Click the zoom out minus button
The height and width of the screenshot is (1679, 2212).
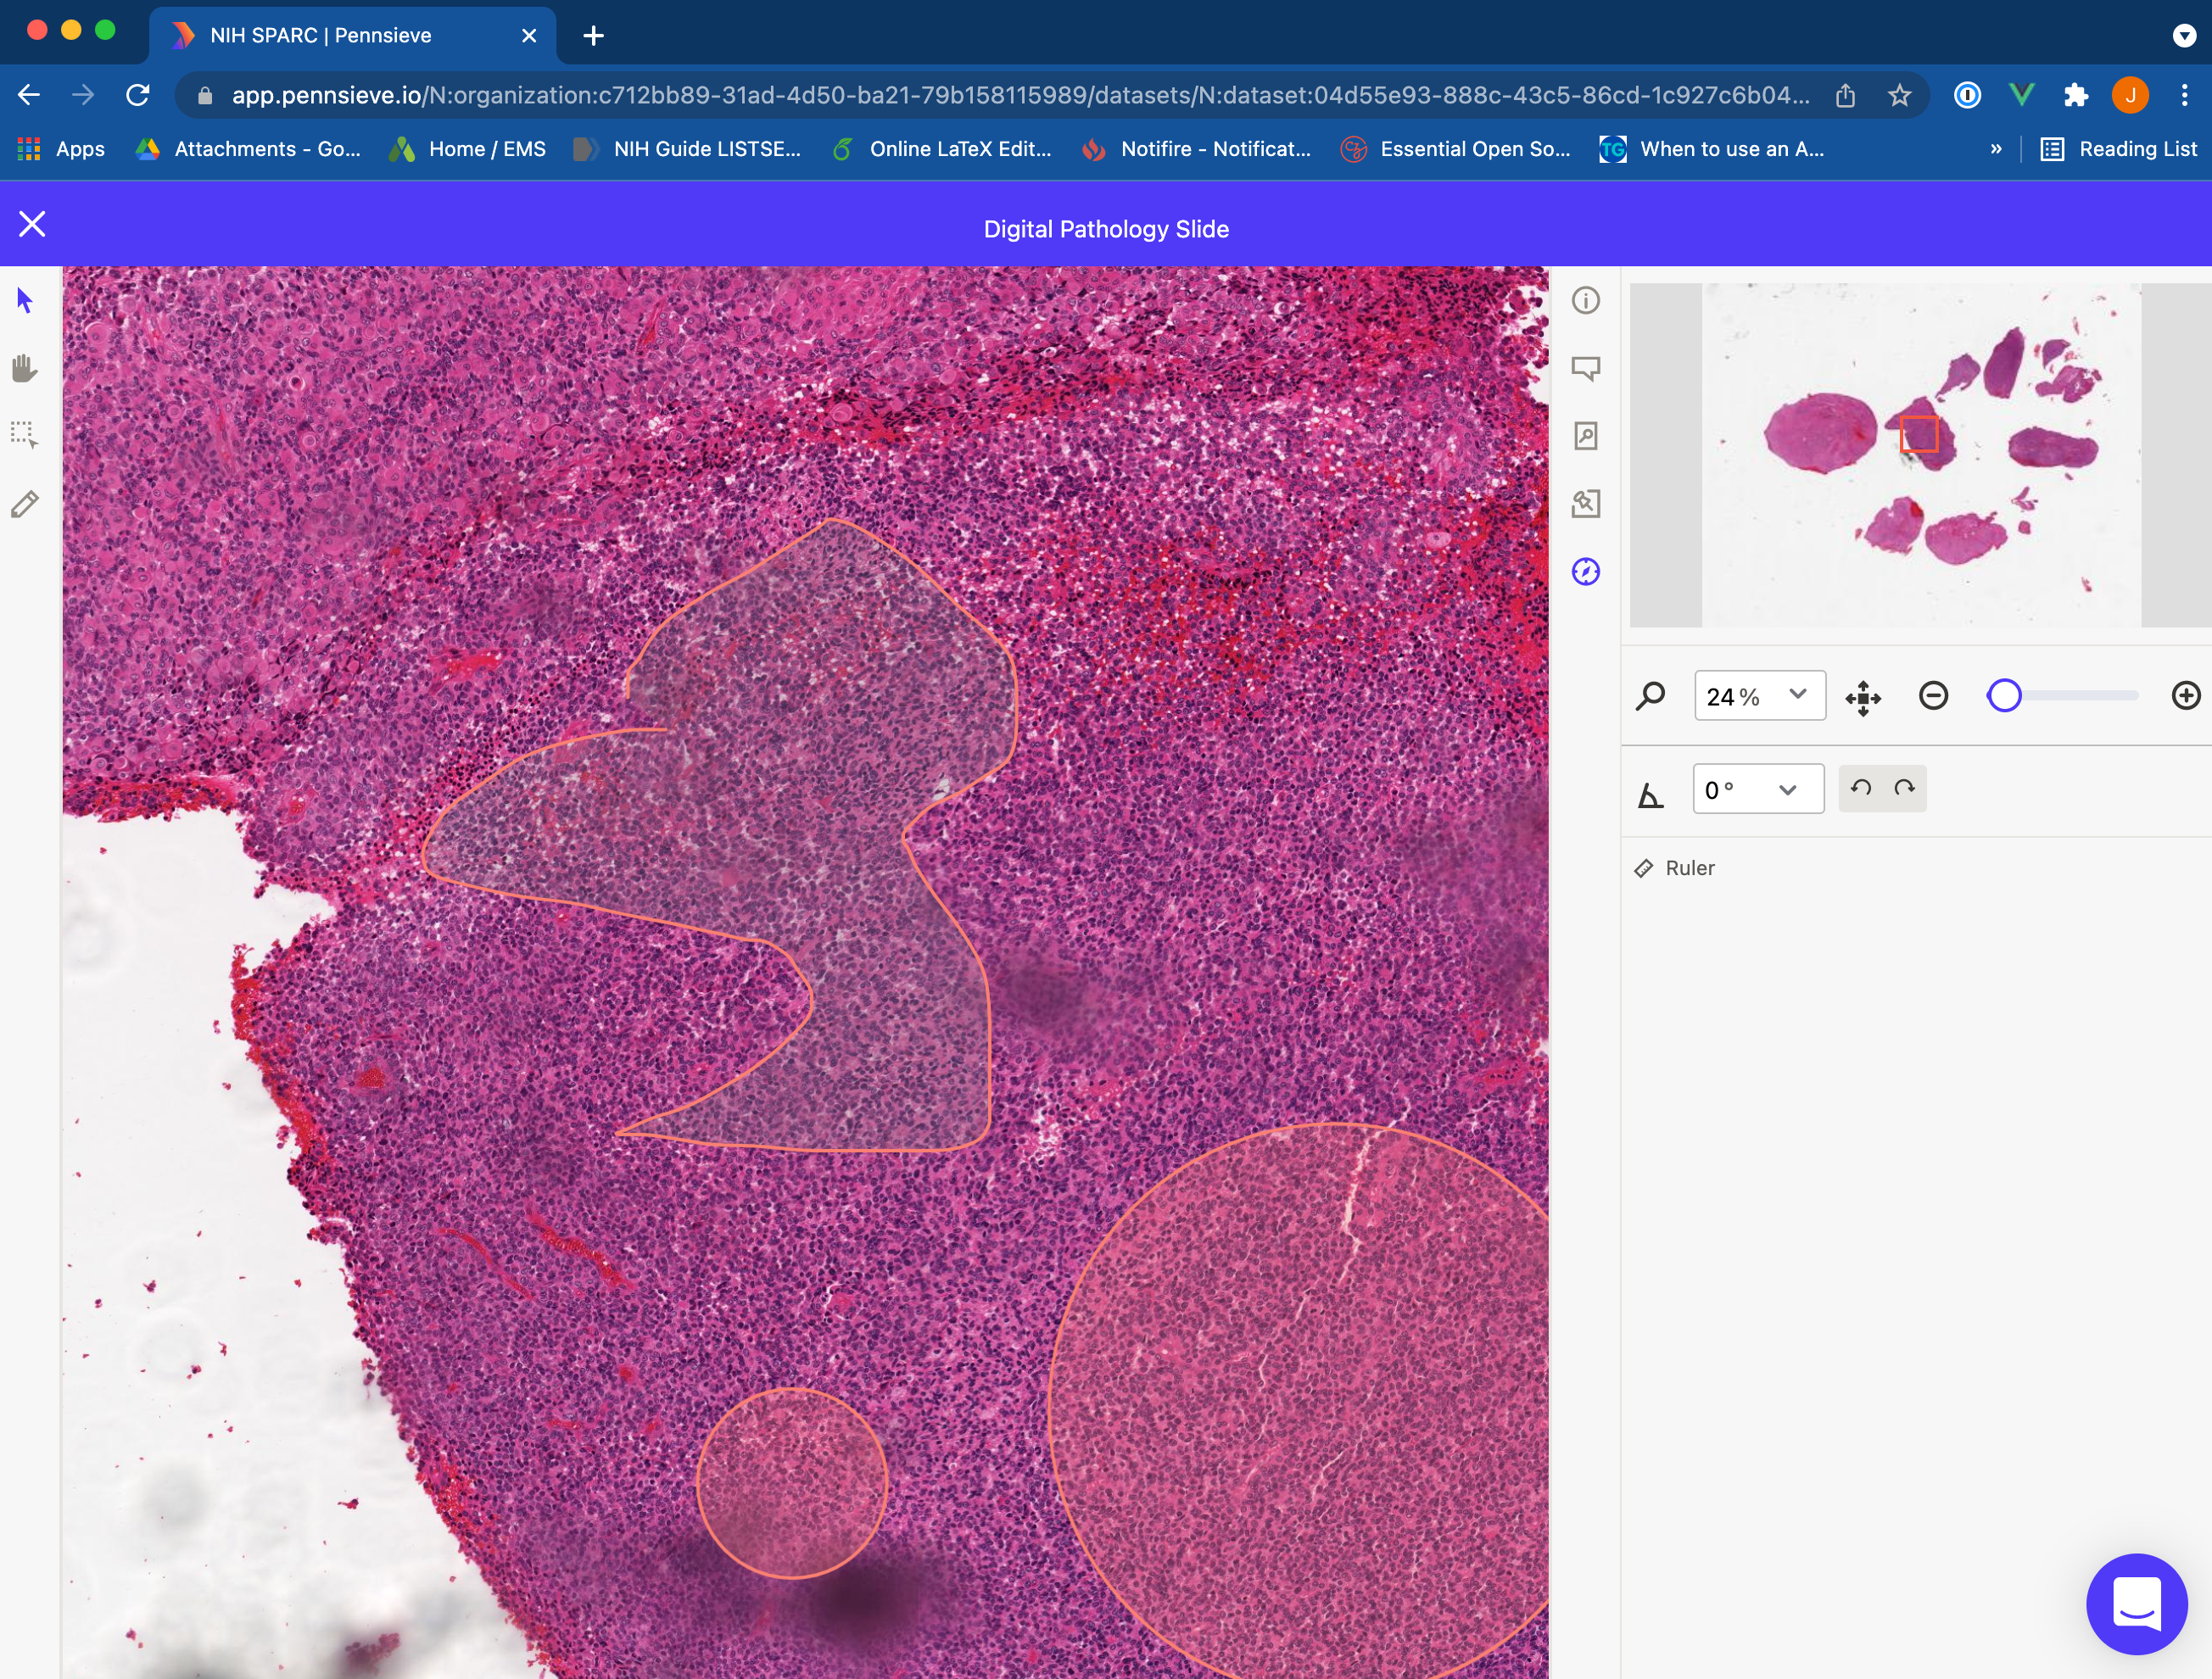[x=1935, y=694]
